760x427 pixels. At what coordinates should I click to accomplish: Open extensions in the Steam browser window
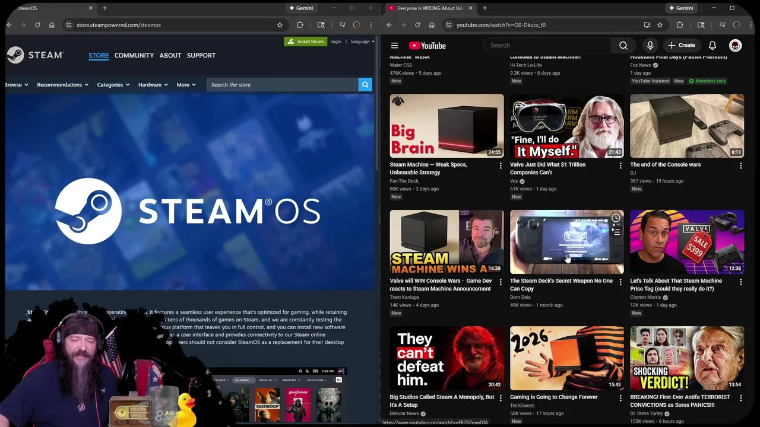300,25
